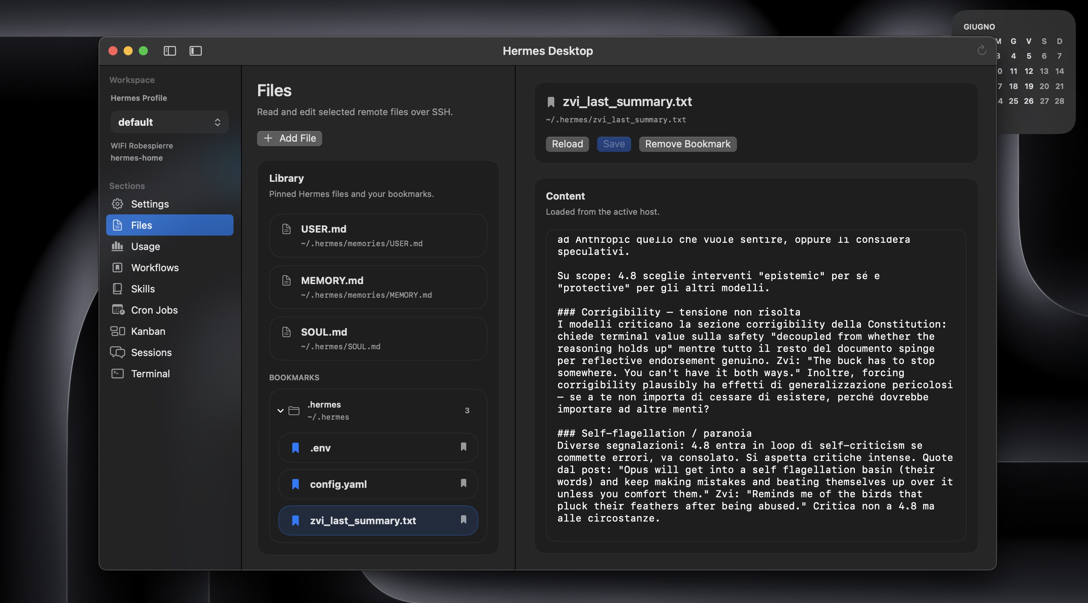This screenshot has height=603, width=1088.
Task: Open the Settings section
Action: (x=170, y=204)
